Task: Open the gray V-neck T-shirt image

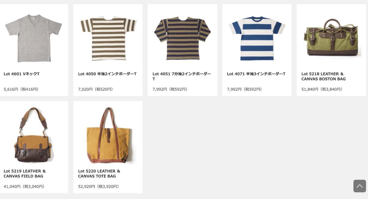Action: tap(33, 38)
